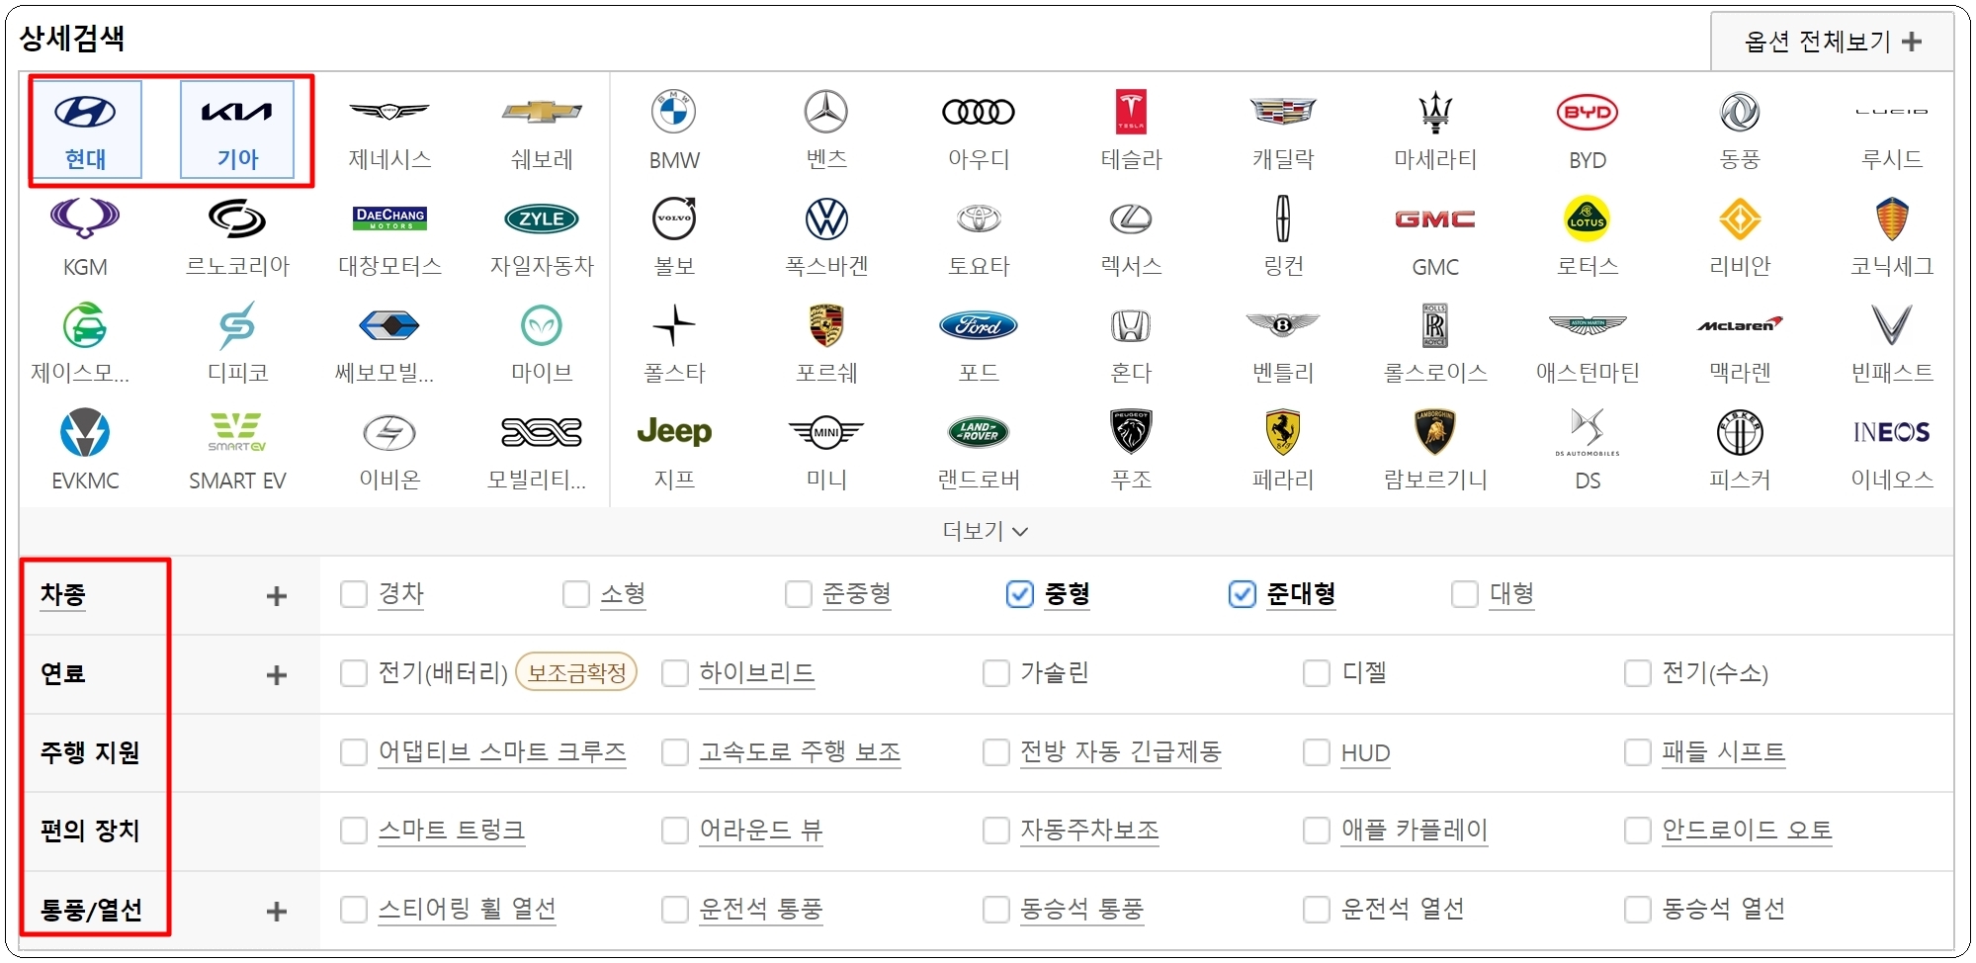Pick the Mercedes-Benz (벤츠) logo
Viewport: 1976px width, 963px height.
[826, 112]
